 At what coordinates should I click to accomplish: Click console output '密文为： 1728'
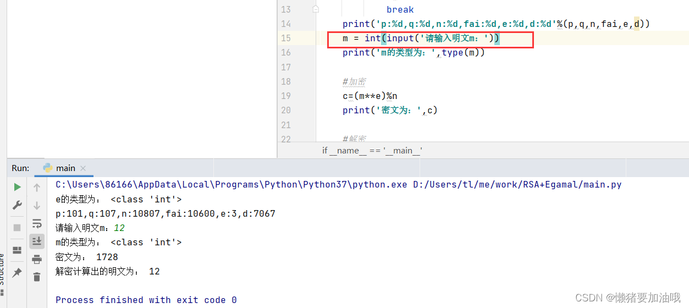pos(87,257)
